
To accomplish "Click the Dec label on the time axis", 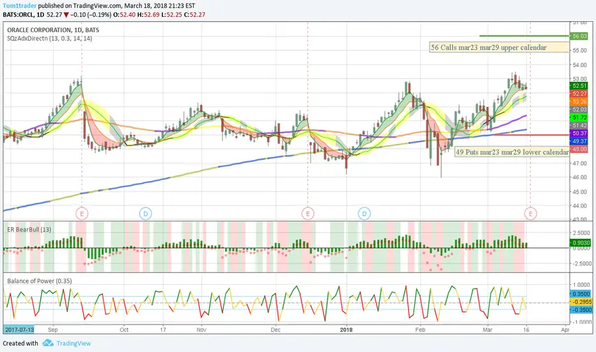I will tap(276, 330).
